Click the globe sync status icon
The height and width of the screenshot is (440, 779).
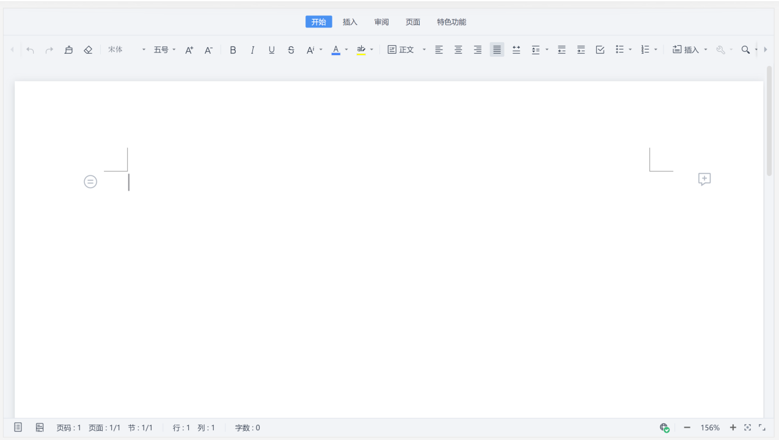point(665,428)
